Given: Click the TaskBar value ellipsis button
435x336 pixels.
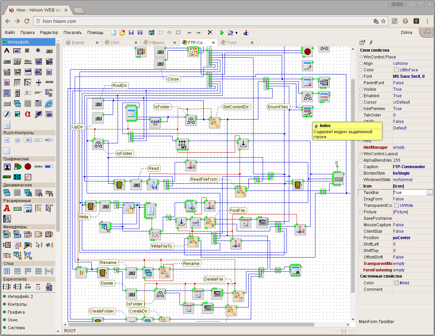Looking at the screenshot, I should tap(430, 193).
